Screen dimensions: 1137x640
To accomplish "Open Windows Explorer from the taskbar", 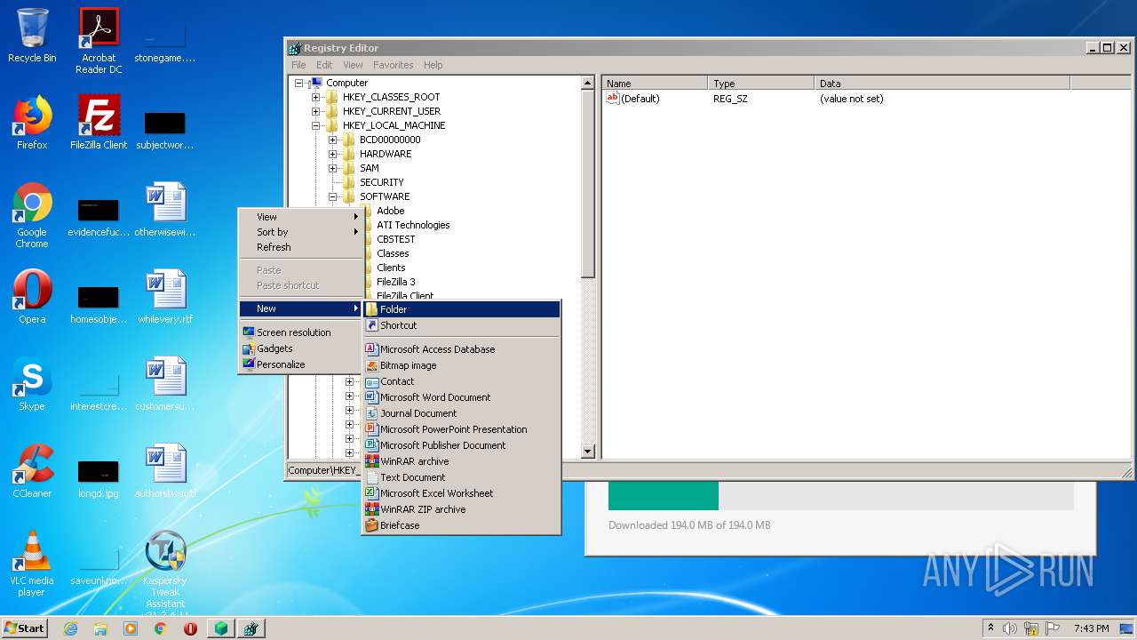I will [x=100, y=628].
